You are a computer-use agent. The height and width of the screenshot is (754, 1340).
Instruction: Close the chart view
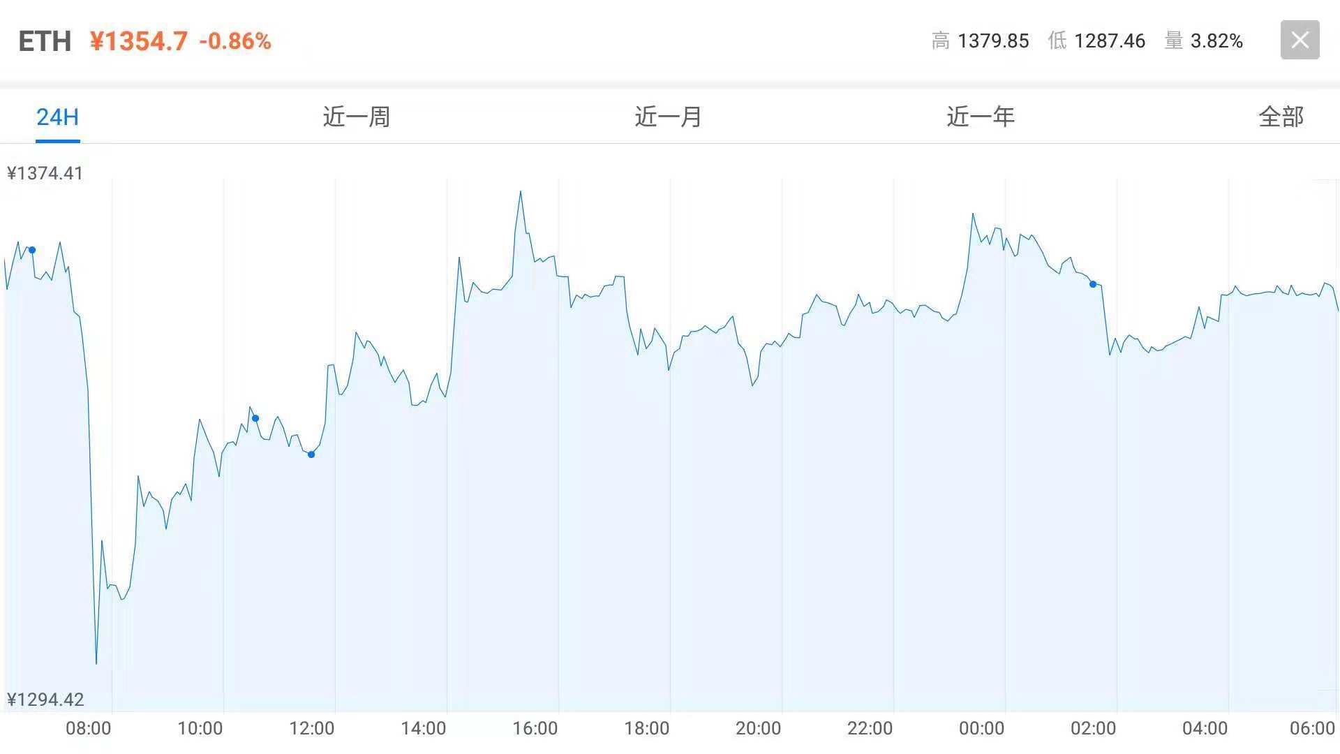point(1300,40)
